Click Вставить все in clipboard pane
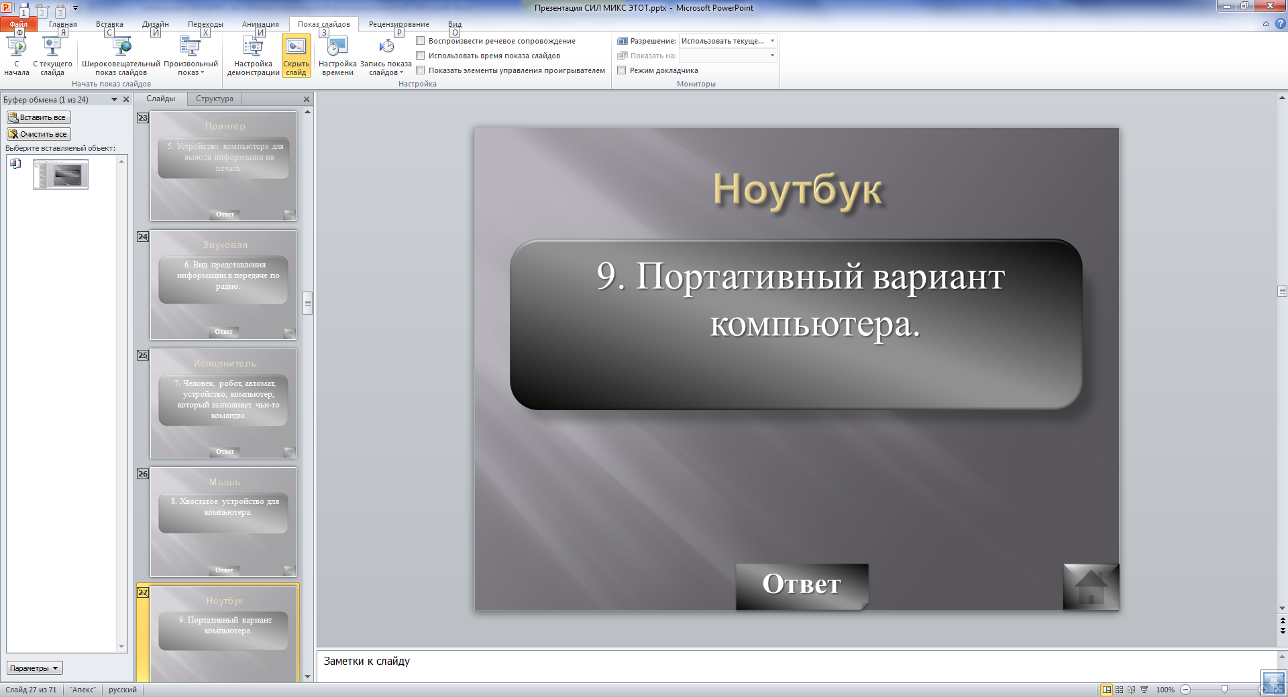This screenshot has width=1288, height=697. (38, 117)
